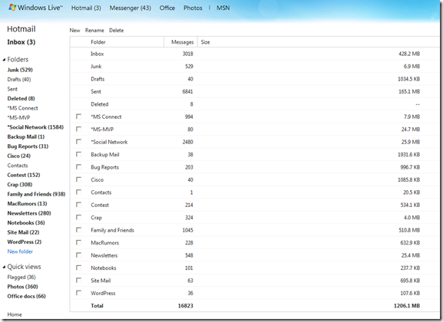443x322 pixels.
Task: Tick the WordPress row checkbox
Action: pyautogui.click(x=78, y=293)
